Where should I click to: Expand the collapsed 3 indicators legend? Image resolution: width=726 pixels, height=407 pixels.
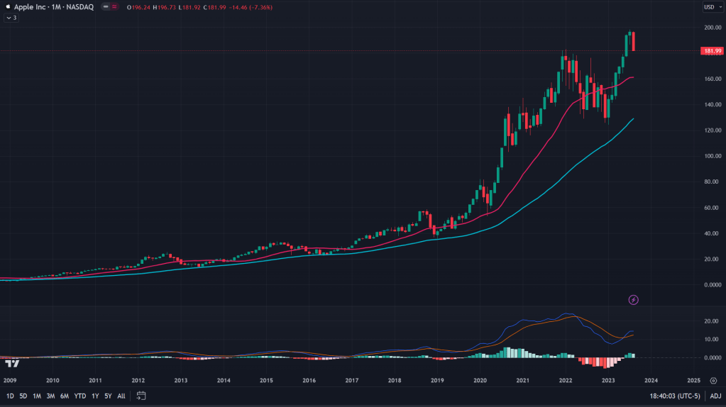(x=11, y=18)
